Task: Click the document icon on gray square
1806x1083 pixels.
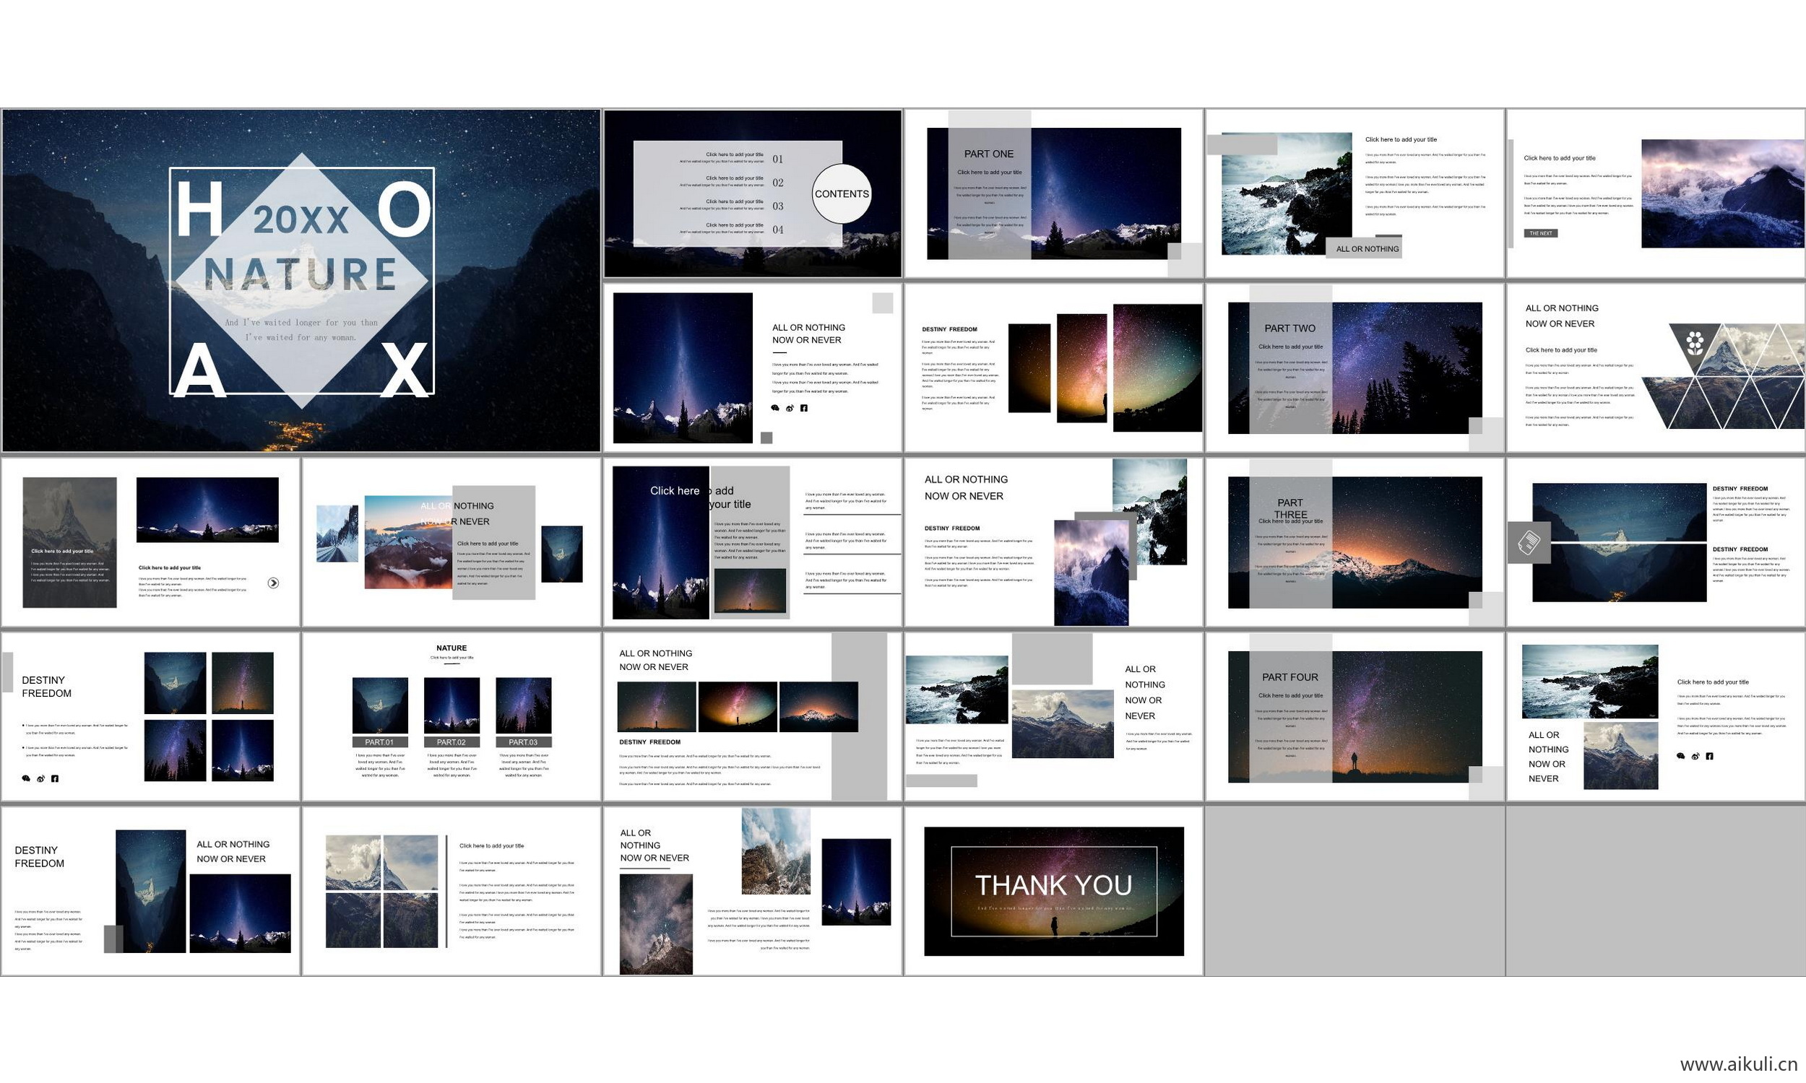Action: point(1529,542)
